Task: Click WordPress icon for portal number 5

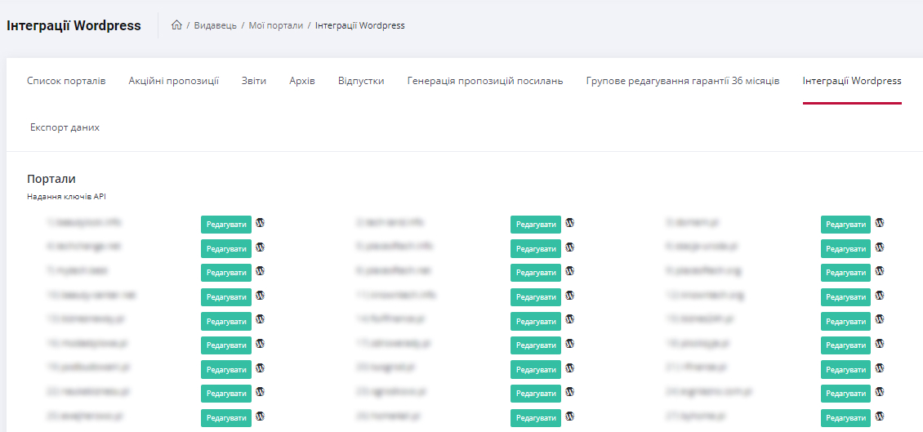Action: click(x=570, y=247)
